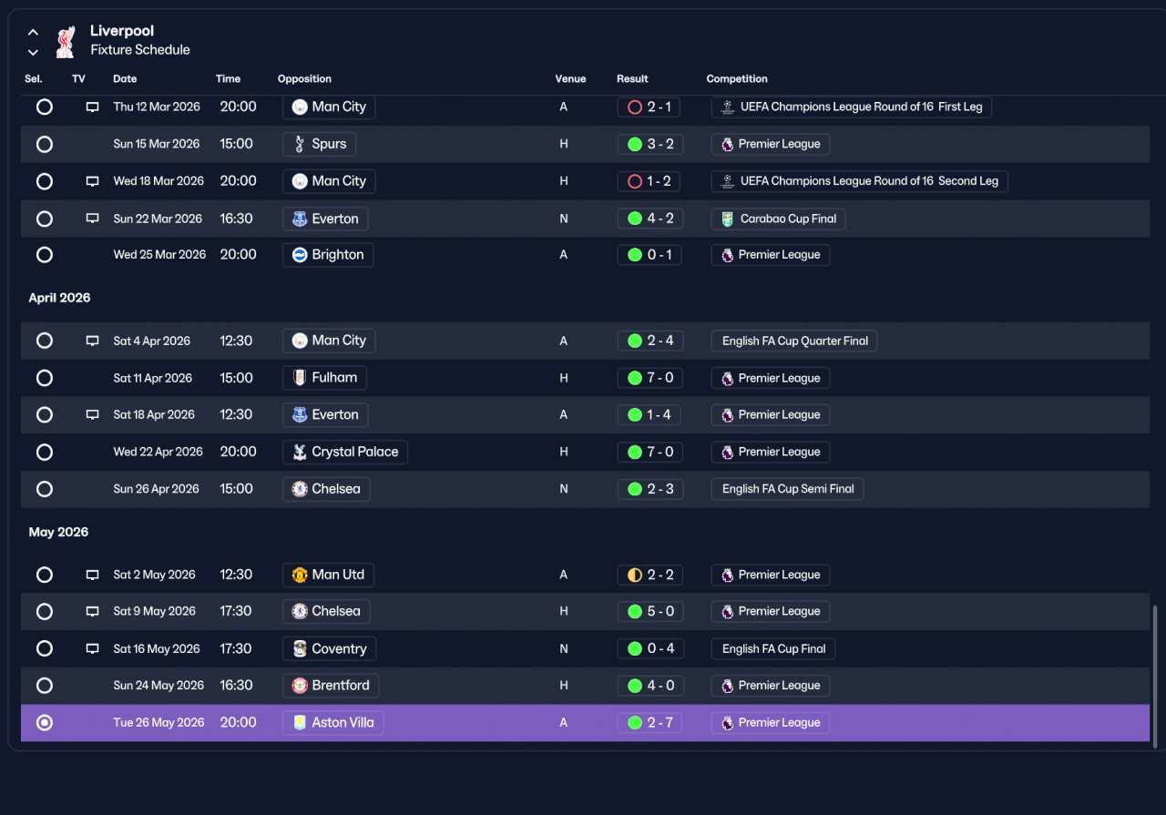This screenshot has height=815, width=1166.
Task: Select the Brighton fixture radio button
Action: click(44, 255)
